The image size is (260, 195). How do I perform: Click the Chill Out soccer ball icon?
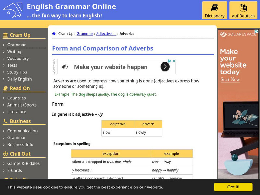click(x=6, y=154)
